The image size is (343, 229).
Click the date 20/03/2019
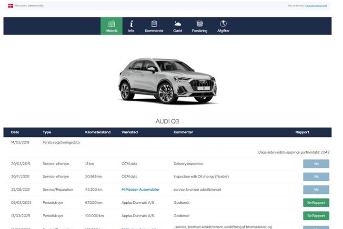[20, 164]
